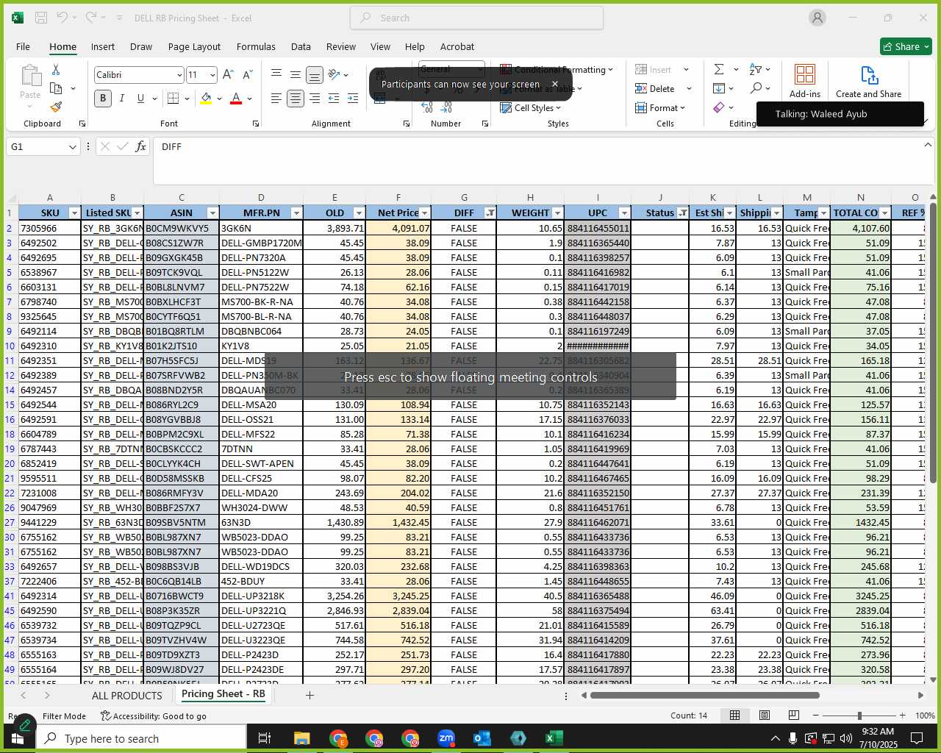Open the Cell Styles dropdown

[x=530, y=108]
